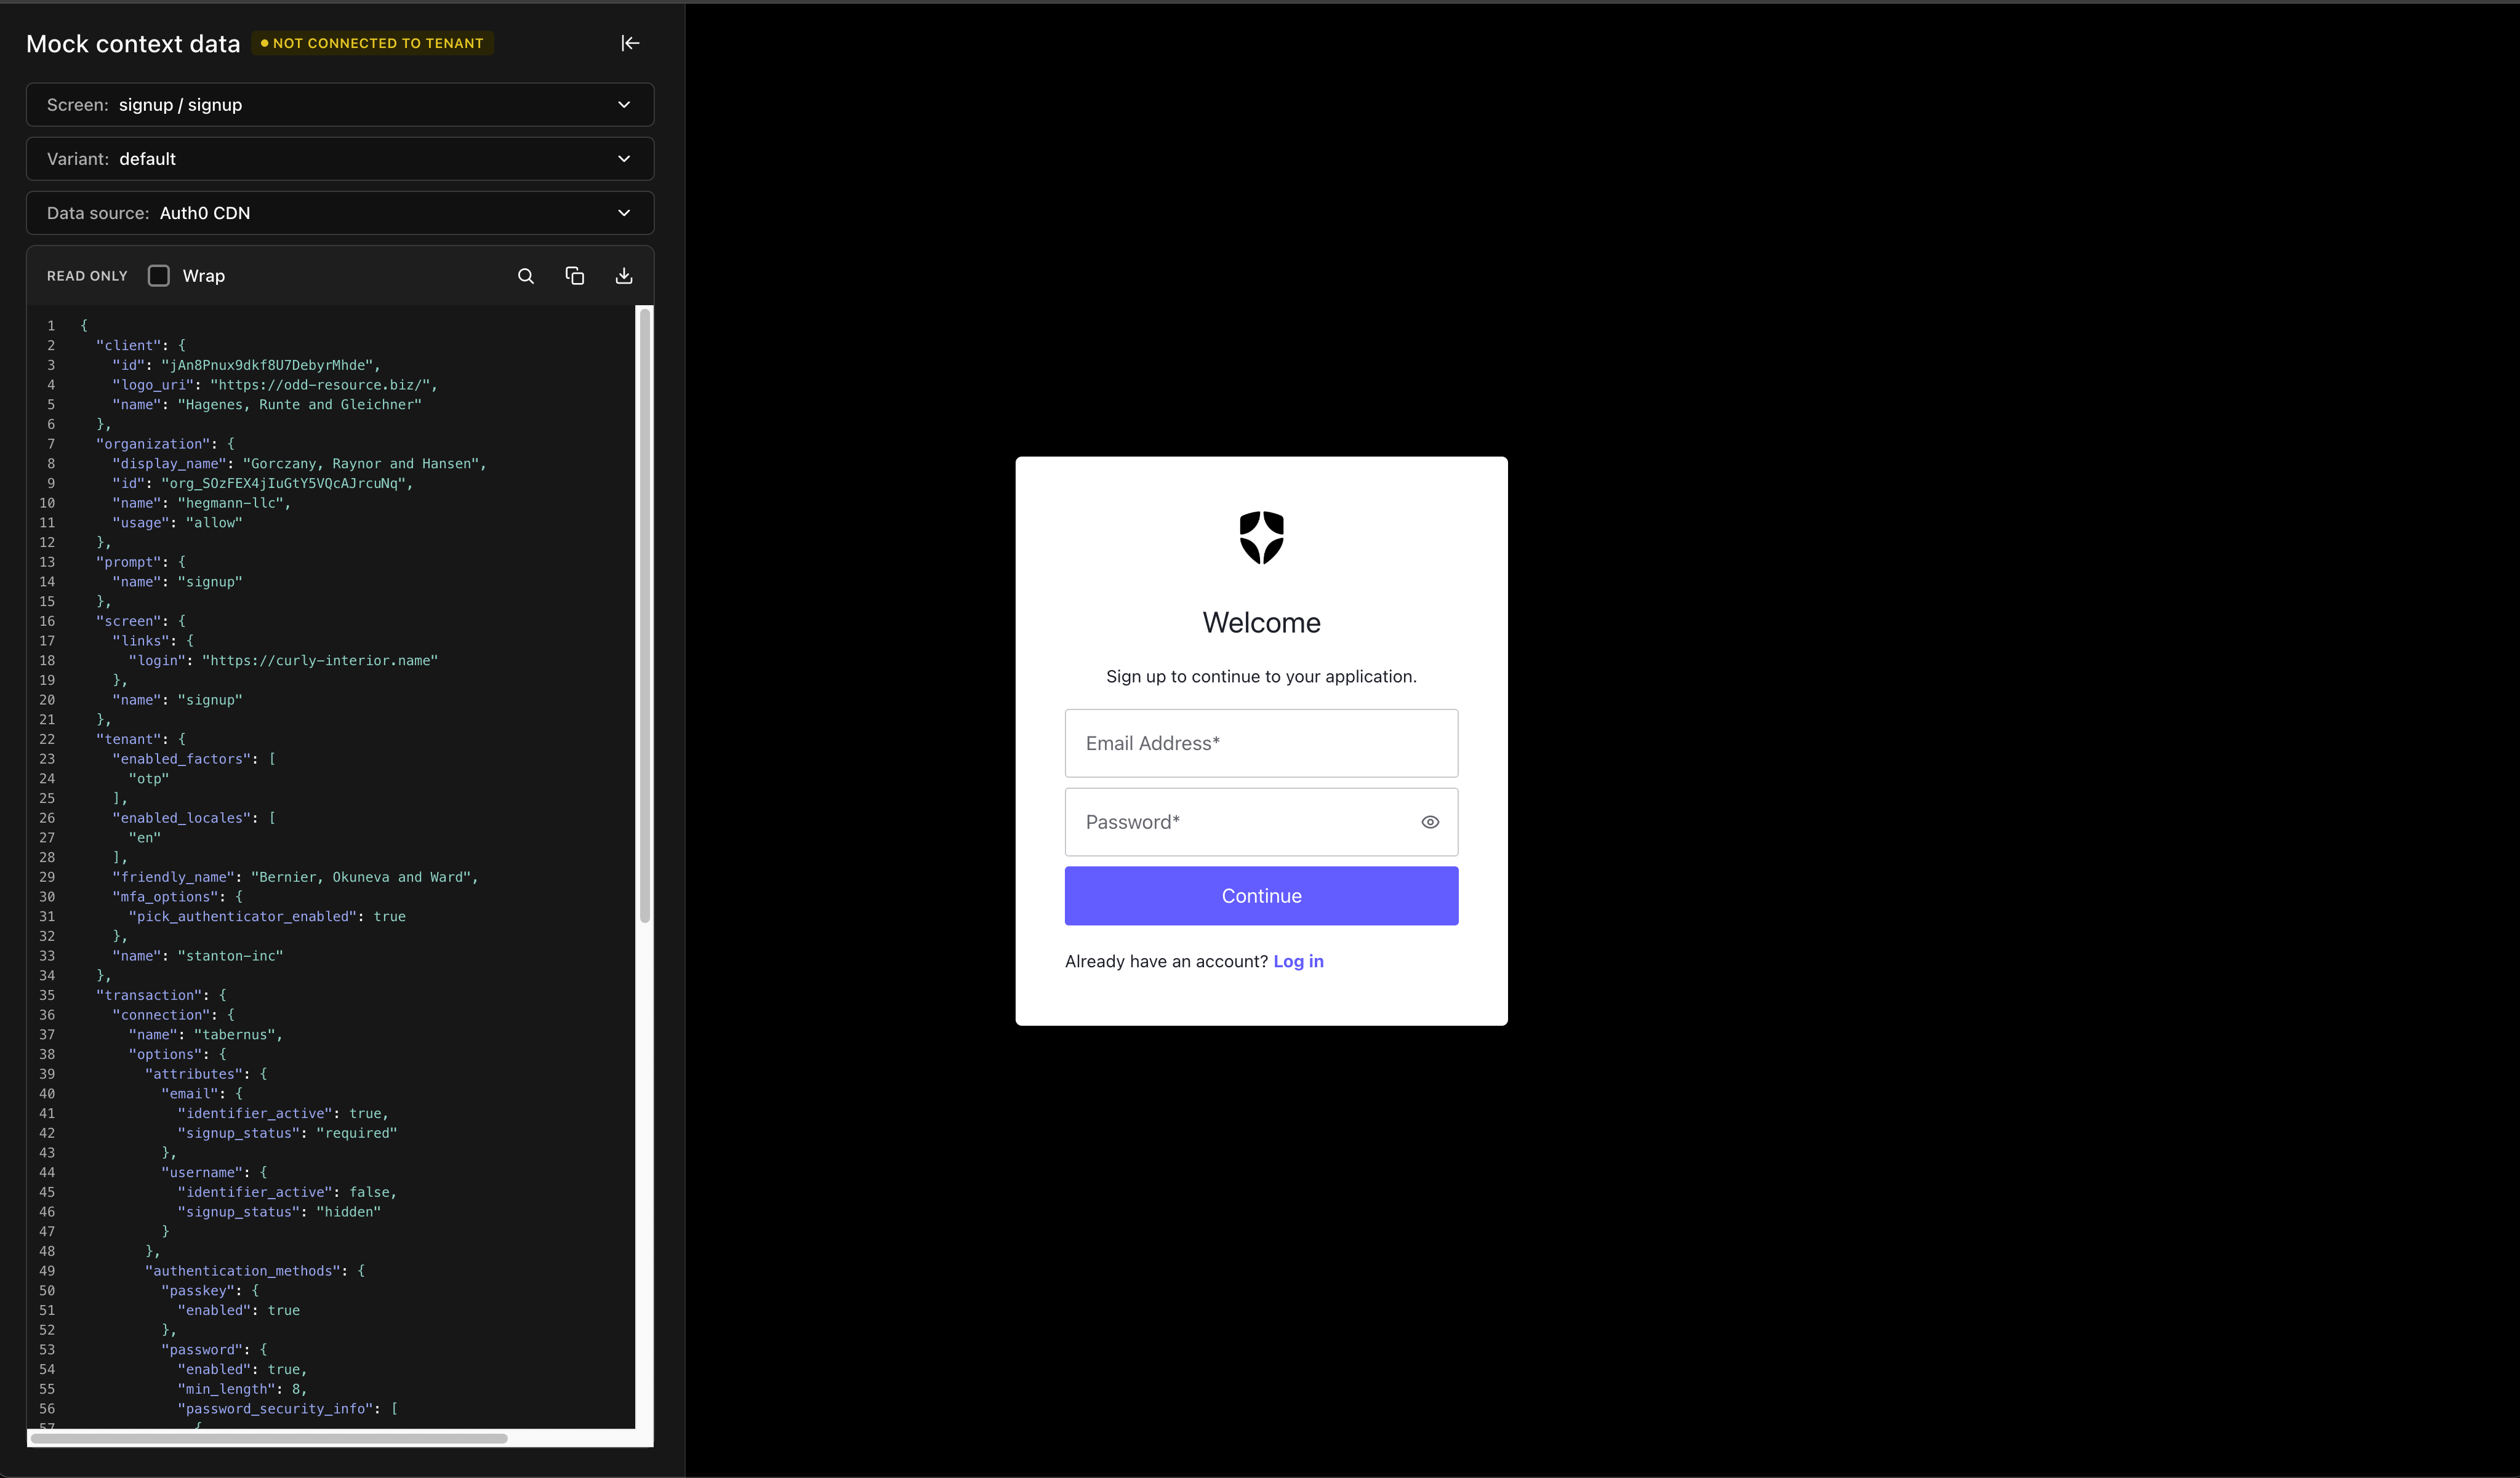This screenshot has width=2520, height=1478.
Task: Collapse the Mock context data panel
Action: [629, 43]
